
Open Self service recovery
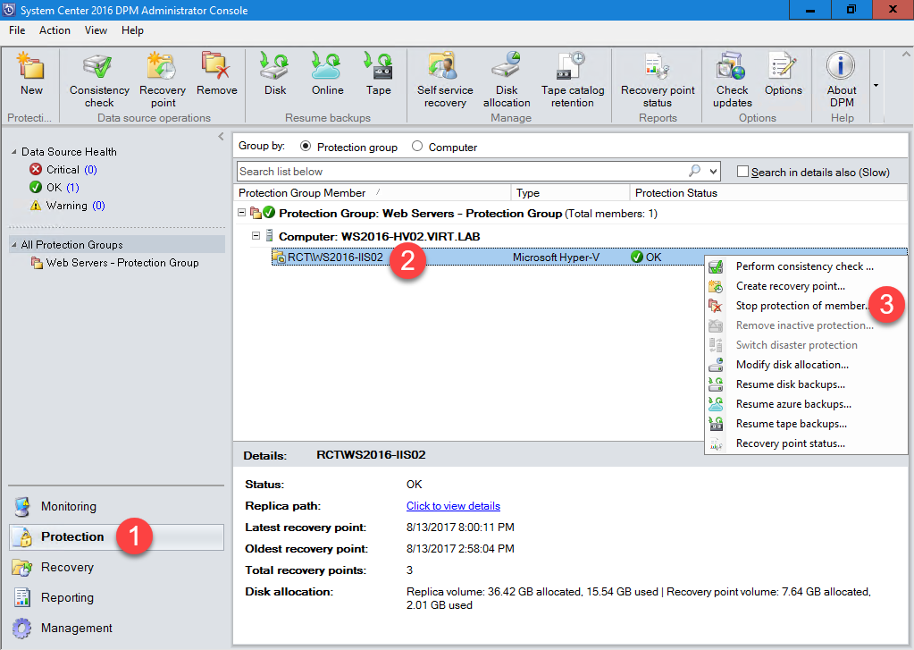[x=445, y=80]
